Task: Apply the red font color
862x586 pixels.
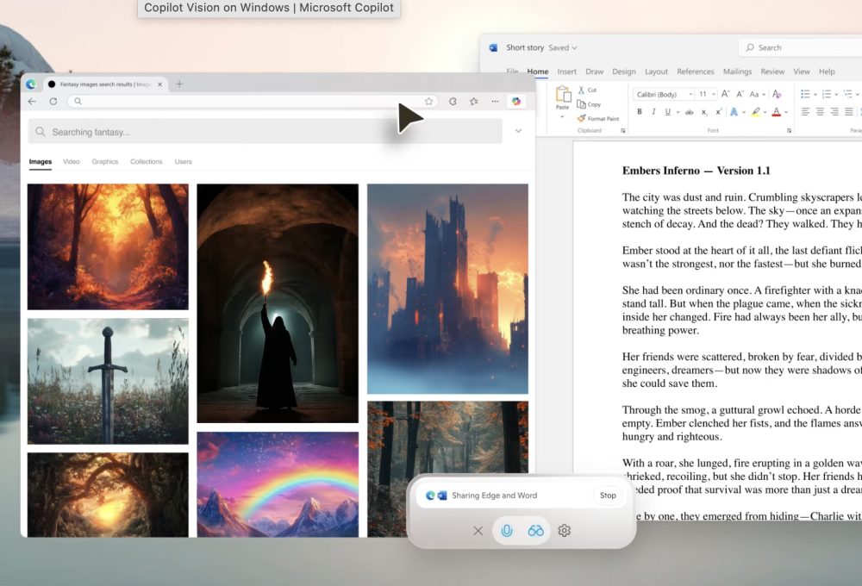Action: (x=777, y=111)
